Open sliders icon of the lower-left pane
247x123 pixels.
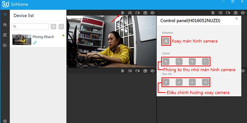(123, 71)
